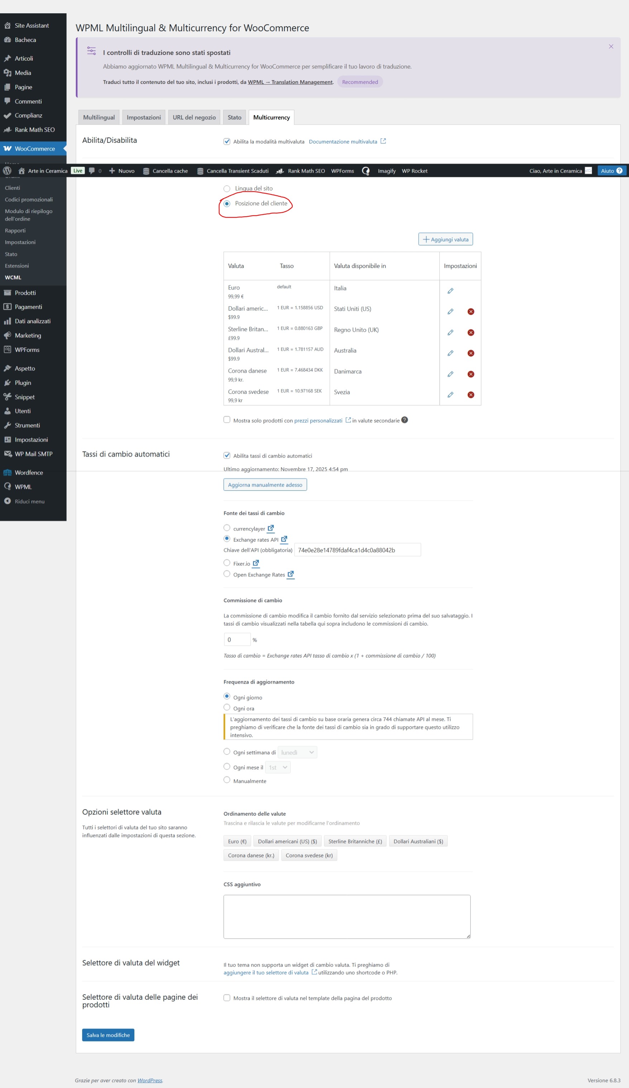Click Aggiorna manualmente adesso button
This screenshot has height=1088, width=629.
265,485
